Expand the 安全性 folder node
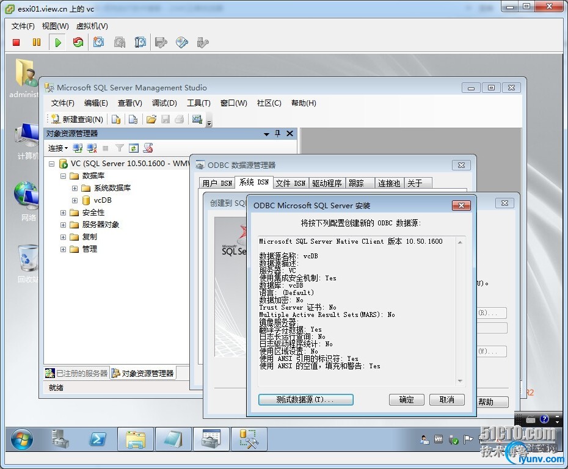Viewport: 568px width, 469px height. click(63, 213)
